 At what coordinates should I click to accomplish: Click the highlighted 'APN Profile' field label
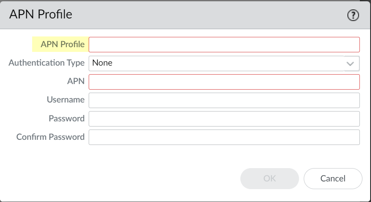[63, 44]
